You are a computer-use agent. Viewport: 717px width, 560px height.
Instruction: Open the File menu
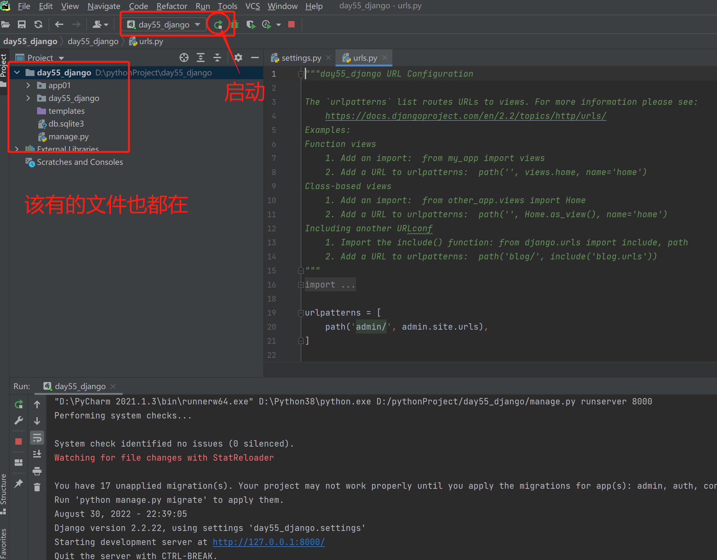click(24, 6)
